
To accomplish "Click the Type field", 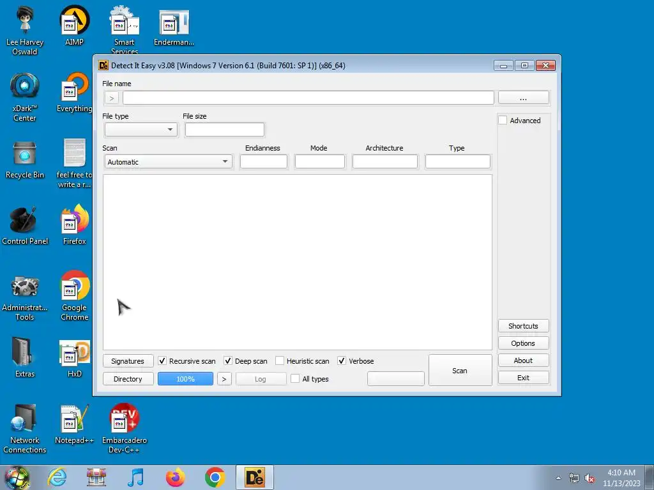I will (x=457, y=161).
